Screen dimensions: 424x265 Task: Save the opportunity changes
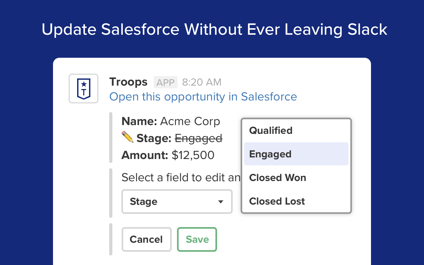197,239
